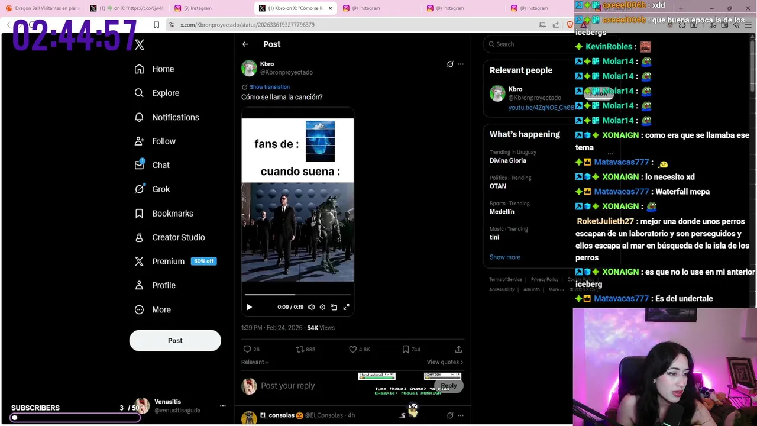Open Accessibility footer link

pos(502,290)
